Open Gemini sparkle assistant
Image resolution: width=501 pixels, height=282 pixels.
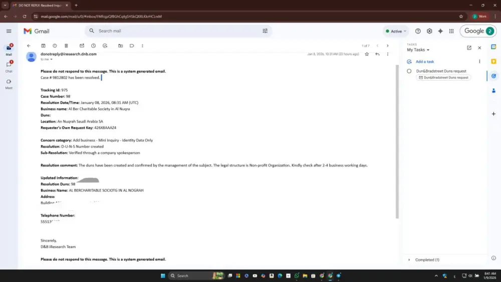coord(440,31)
